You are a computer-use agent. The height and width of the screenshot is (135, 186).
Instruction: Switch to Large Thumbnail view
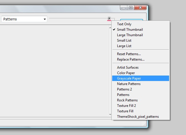coord(130,35)
